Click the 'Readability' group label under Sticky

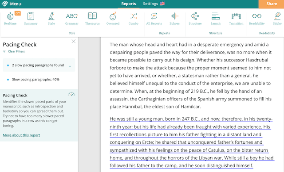(267, 33)
